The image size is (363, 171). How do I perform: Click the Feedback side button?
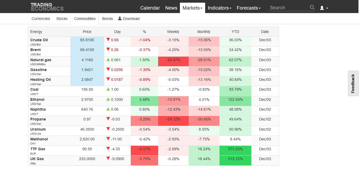tap(353, 84)
